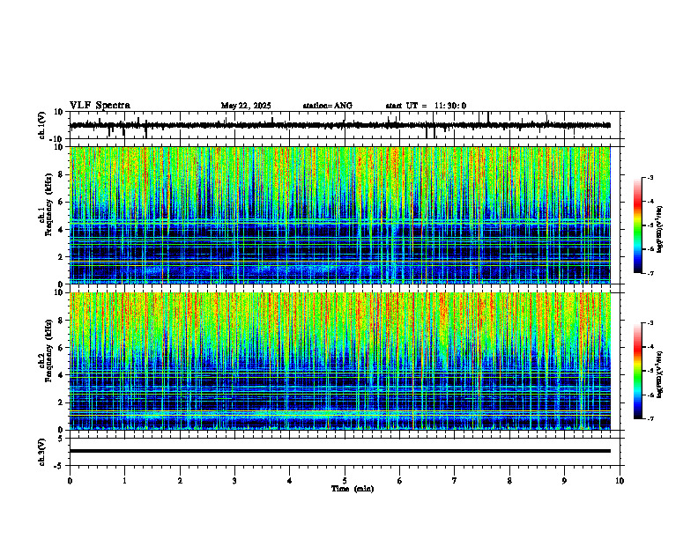Image resolution: width=698 pixels, height=539 pixels.
Task: Select the date text "May 22, 2025"
Action: (246, 106)
